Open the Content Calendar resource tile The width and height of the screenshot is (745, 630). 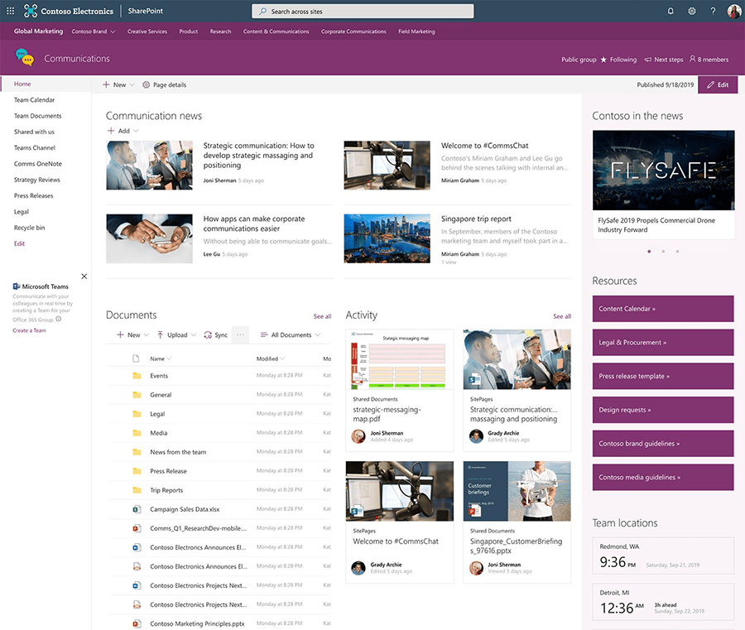(663, 309)
